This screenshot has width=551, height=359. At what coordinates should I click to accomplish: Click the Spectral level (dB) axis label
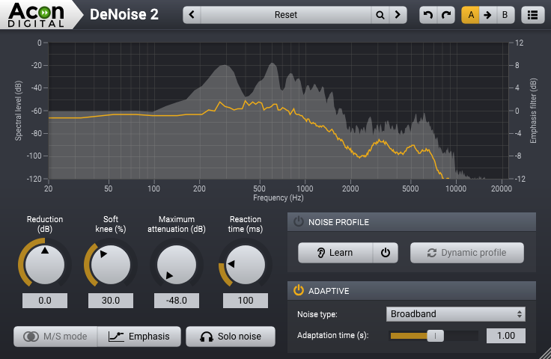(18, 111)
